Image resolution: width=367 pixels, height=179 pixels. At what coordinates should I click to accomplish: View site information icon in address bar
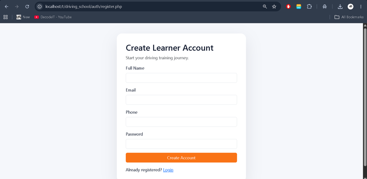[39, 6]
